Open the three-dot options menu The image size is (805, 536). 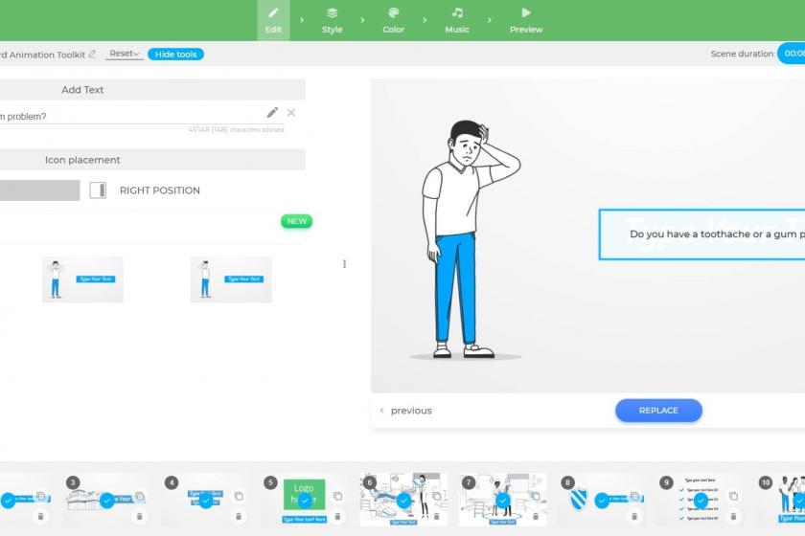coord(344,264)
